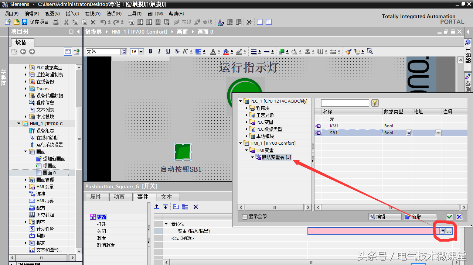This screenshot has width=473, height=265.
Task: Split editor space vertically
Action: pyautogui.click(x=269, y=22)
